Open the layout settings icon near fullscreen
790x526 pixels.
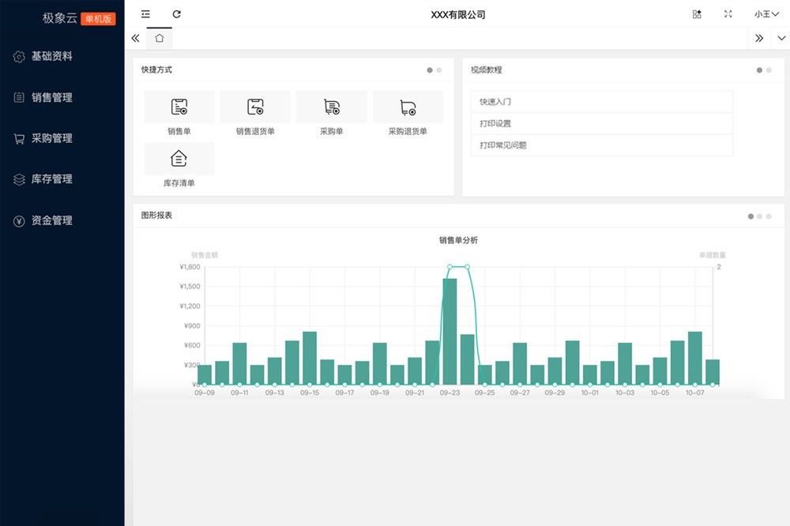click(x=697, y=14)
